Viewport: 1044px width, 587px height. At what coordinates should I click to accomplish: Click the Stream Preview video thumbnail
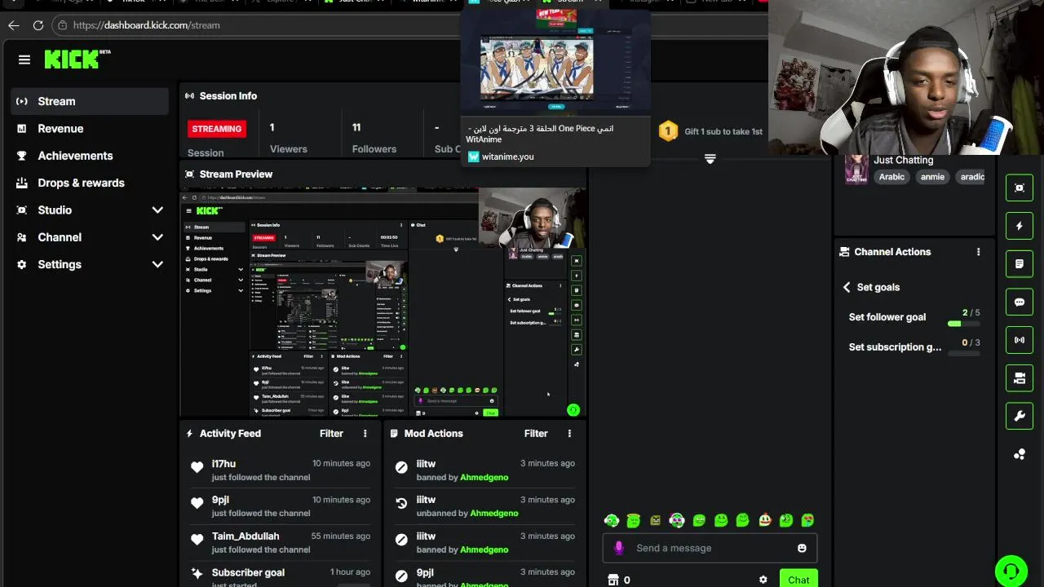(x=383, y=302)
